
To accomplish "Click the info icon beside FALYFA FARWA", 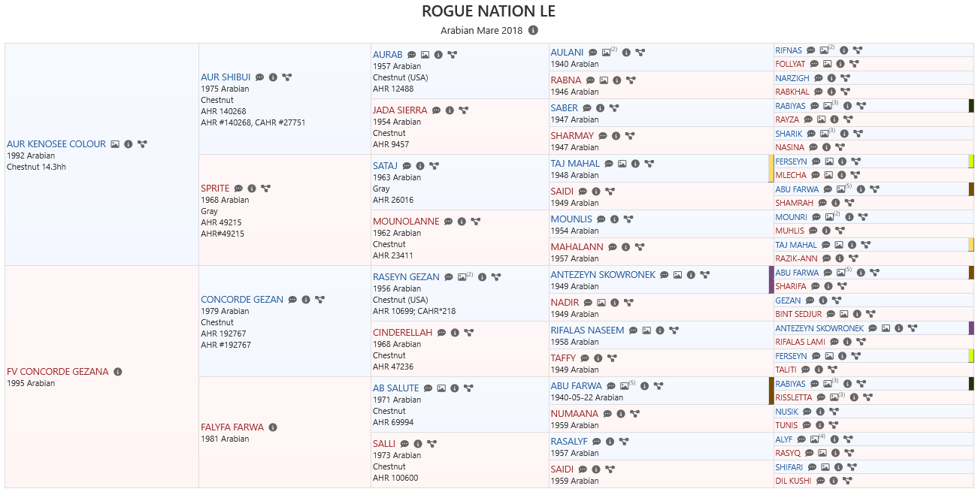I will (x=273, y=427).
